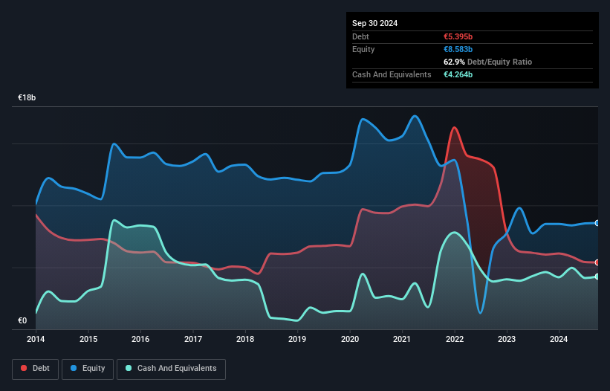This screenshot has width=610, height=391.
Task: Click the Sep 30 2024 tooltip date
Action: point(374,23)
